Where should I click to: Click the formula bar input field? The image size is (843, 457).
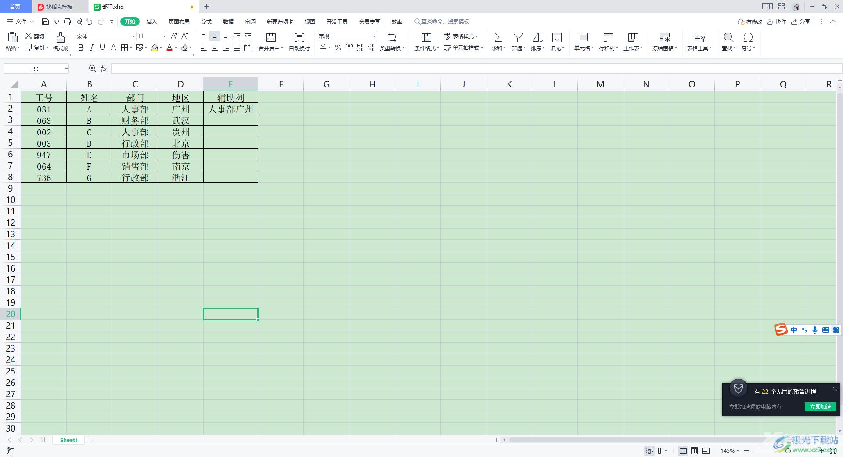(476, 69)
